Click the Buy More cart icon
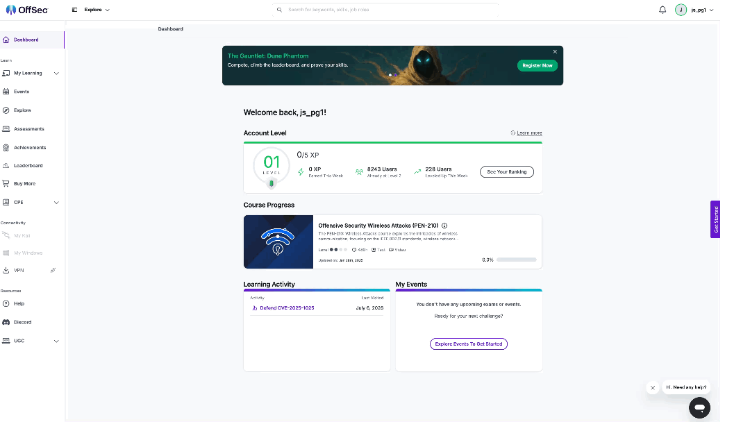750x422 pixels. [6, 183]
